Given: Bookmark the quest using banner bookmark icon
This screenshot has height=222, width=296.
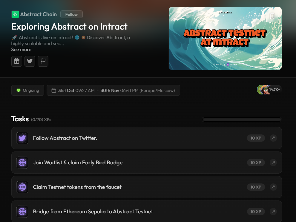Looking at the screenshot, I should 272,16.
